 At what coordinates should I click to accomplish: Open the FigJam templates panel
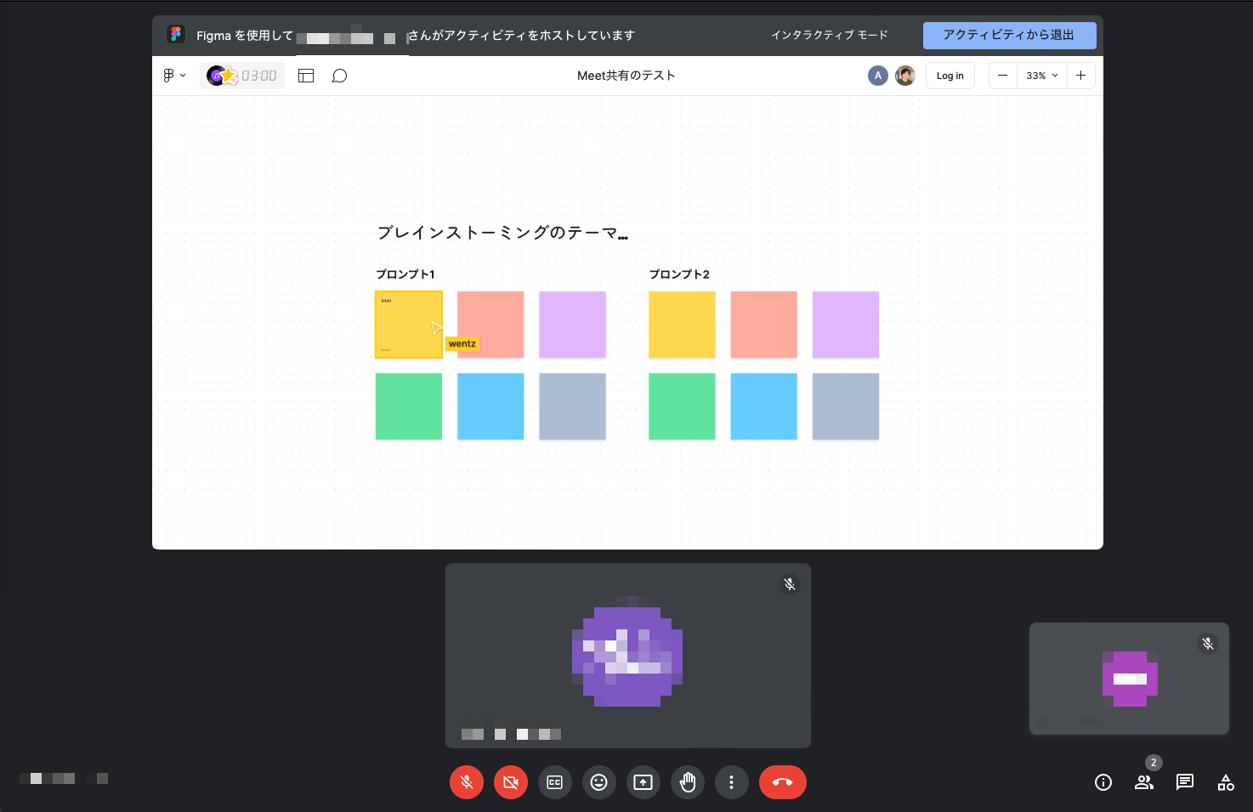click(305, 76)
